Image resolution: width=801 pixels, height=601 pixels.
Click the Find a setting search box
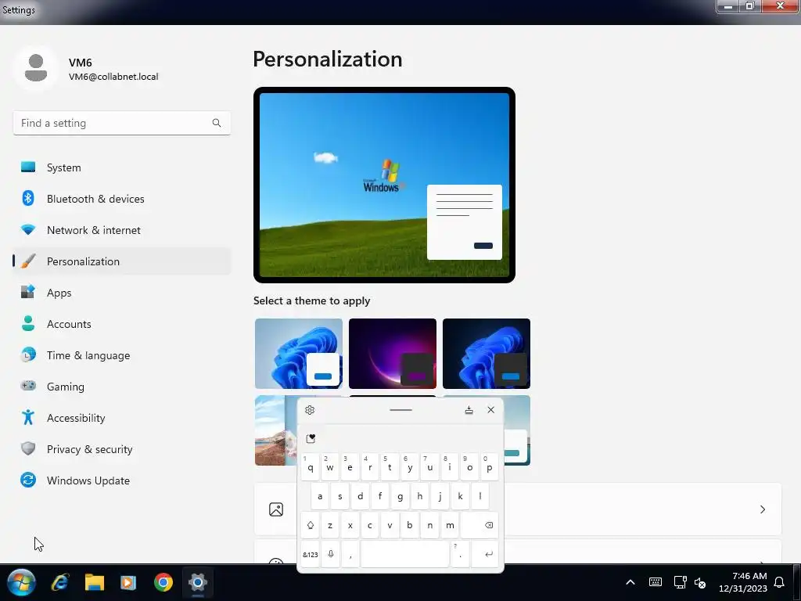coord(121,123)
